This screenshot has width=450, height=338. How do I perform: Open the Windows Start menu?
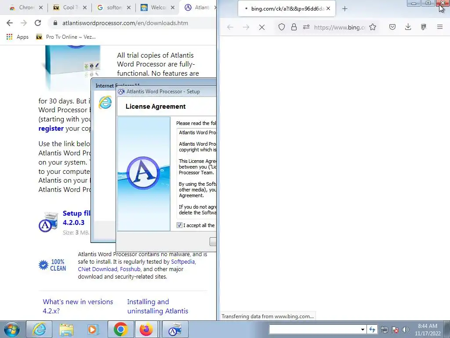[11, 329]
